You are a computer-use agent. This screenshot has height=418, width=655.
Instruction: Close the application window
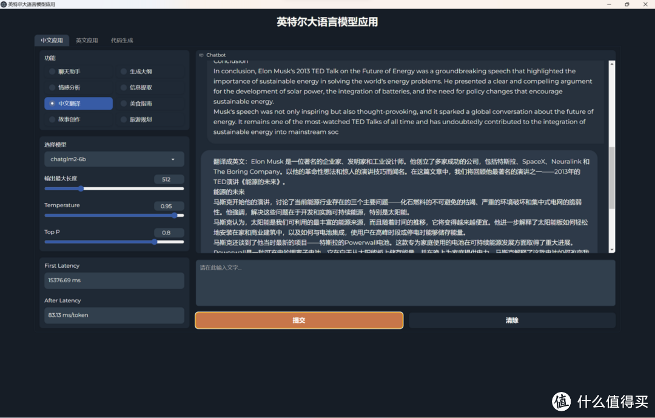coord(645,4)
